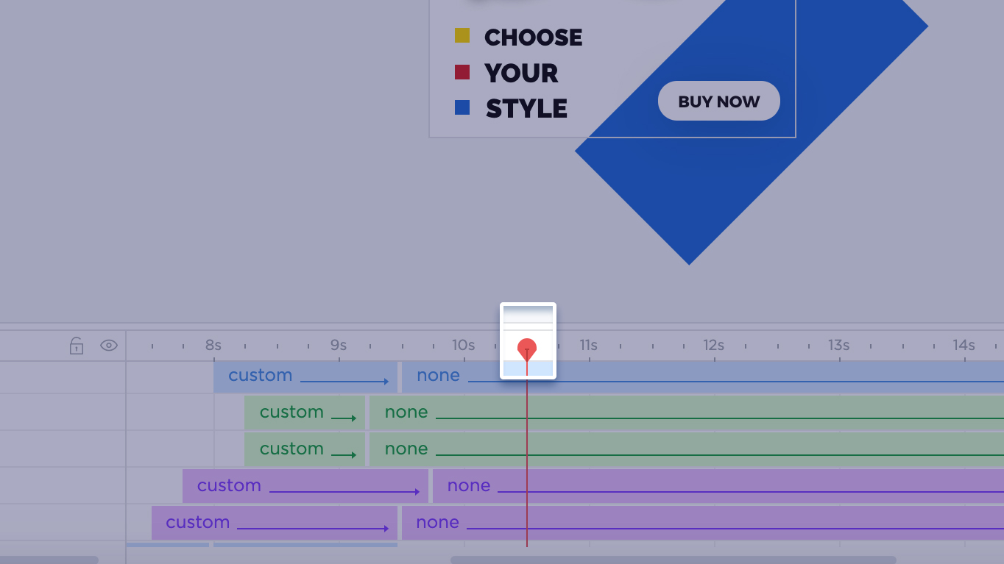This screenshot has height=564, width=1004.
Task: Select purple none block in bottom row
Action: (703, 523)
